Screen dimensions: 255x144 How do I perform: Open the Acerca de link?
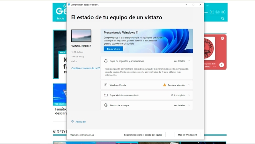[x=80, y=122]
